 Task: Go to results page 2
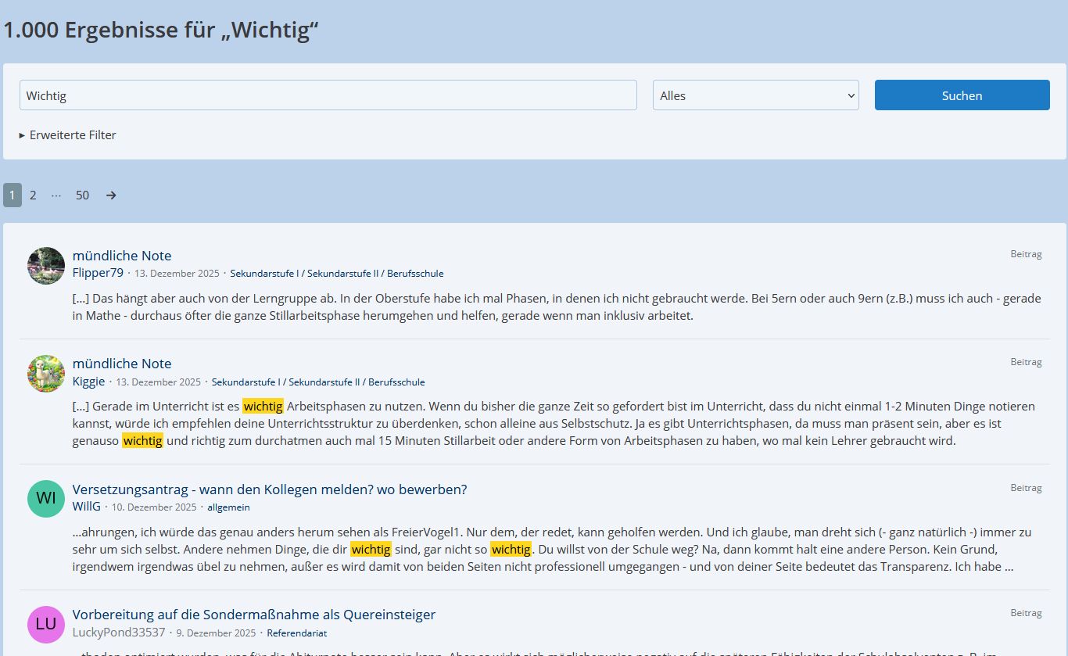(x=33, y=195)
